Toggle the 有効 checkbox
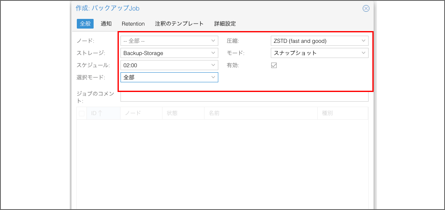The image size is (445, 210). pos(274,65)
